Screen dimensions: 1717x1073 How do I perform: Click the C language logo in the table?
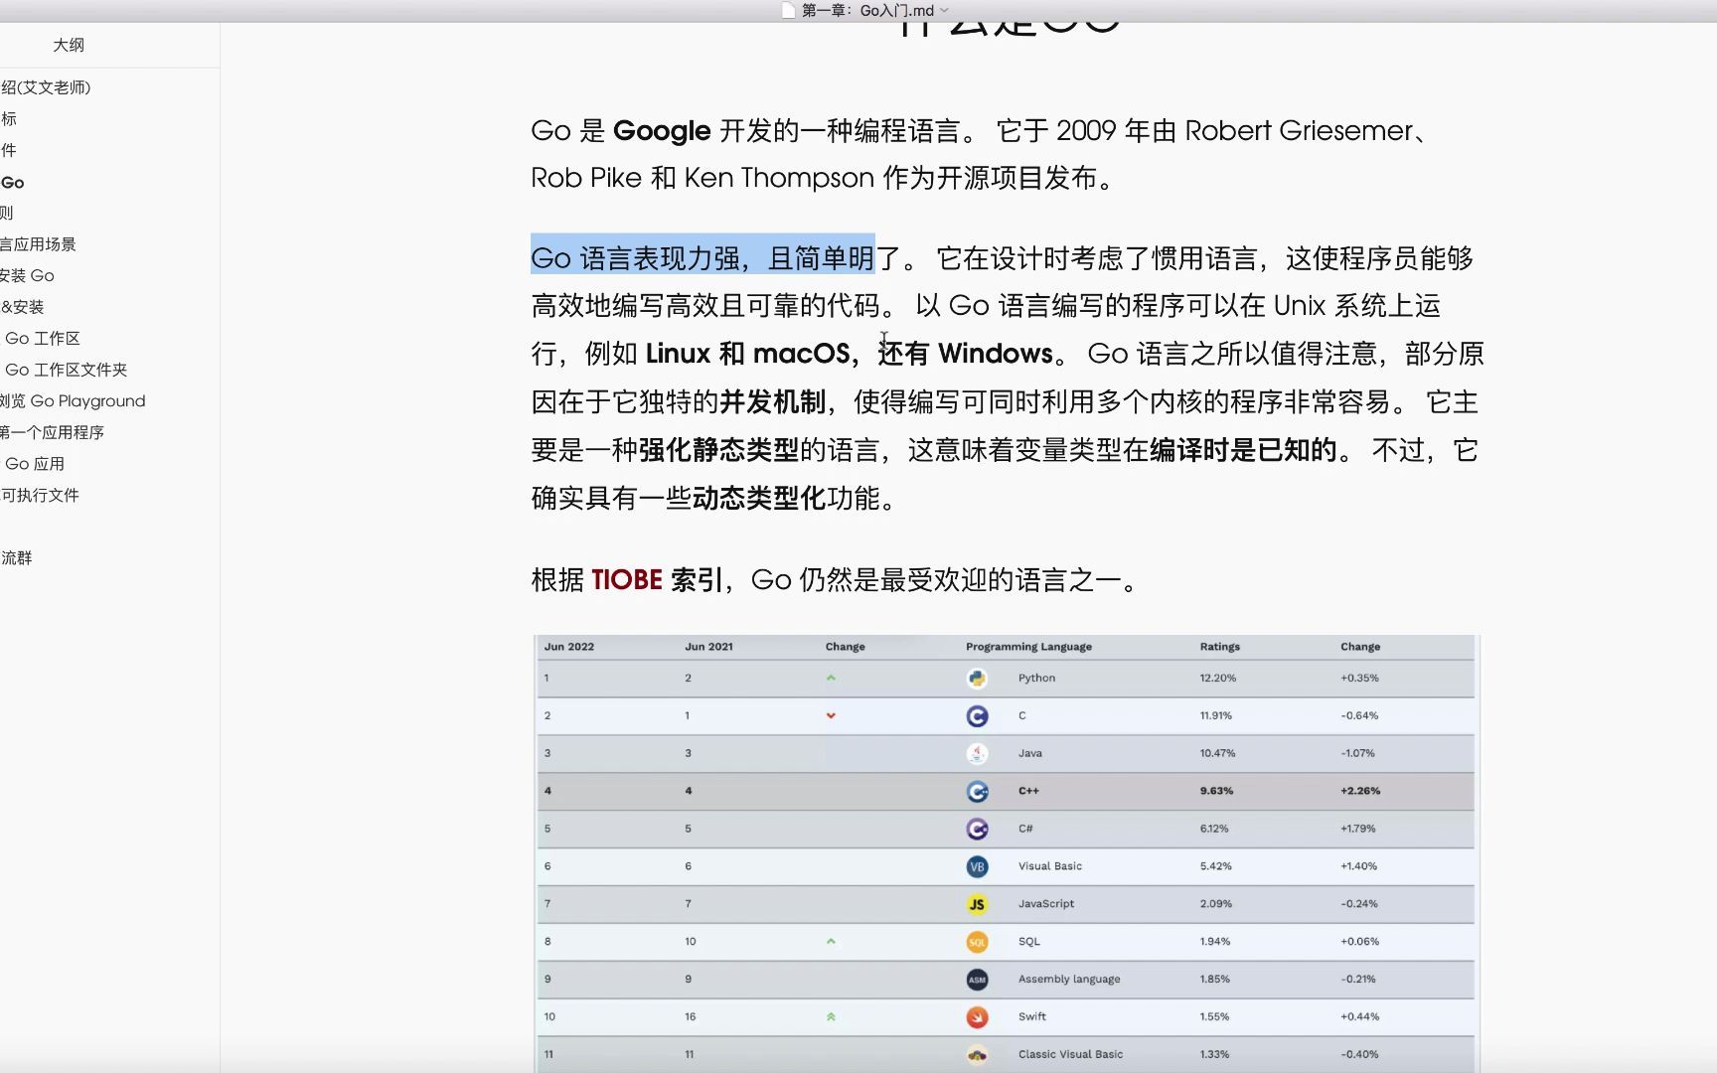point(977,716)
